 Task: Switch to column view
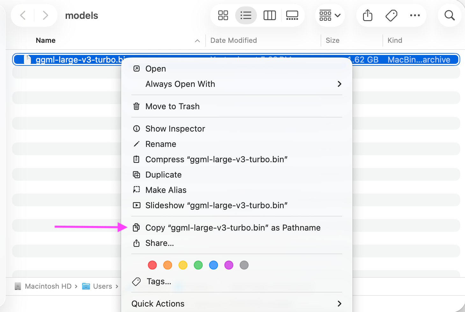[270, 15]
